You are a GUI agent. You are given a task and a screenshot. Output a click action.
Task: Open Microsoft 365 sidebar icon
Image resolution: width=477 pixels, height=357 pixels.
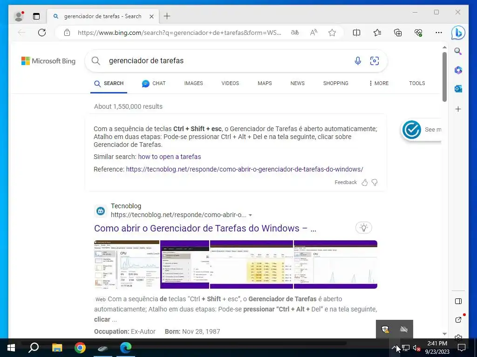(458, 70)
